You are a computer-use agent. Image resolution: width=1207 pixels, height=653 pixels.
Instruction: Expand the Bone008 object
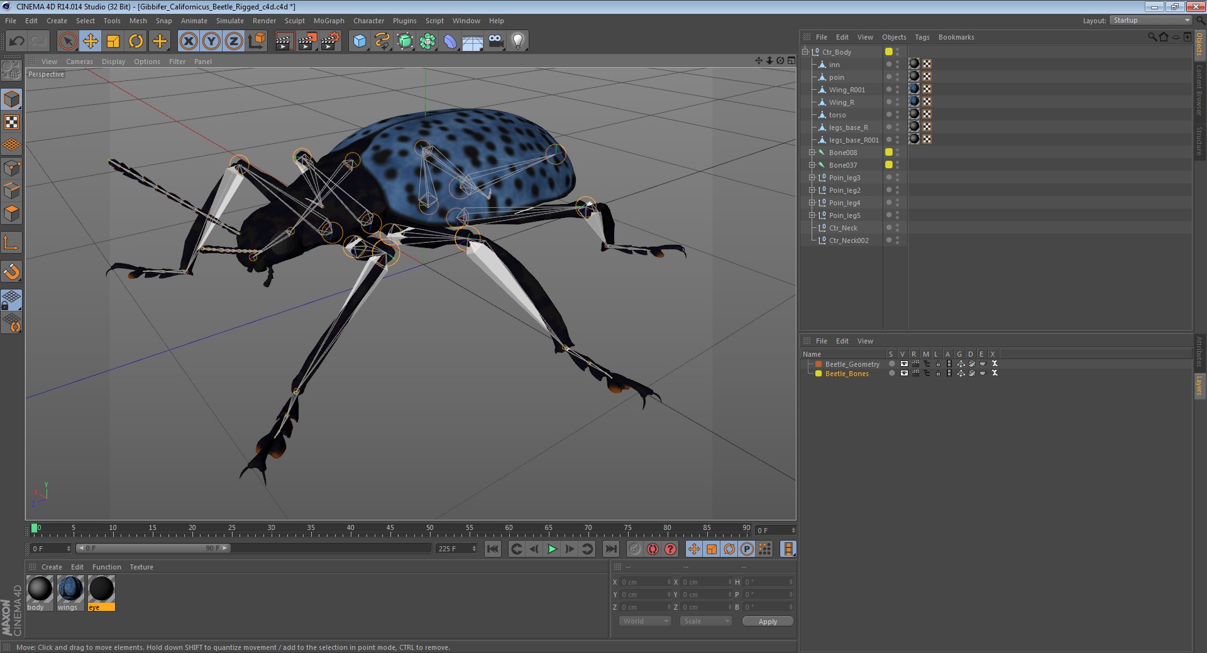[812, 153]
